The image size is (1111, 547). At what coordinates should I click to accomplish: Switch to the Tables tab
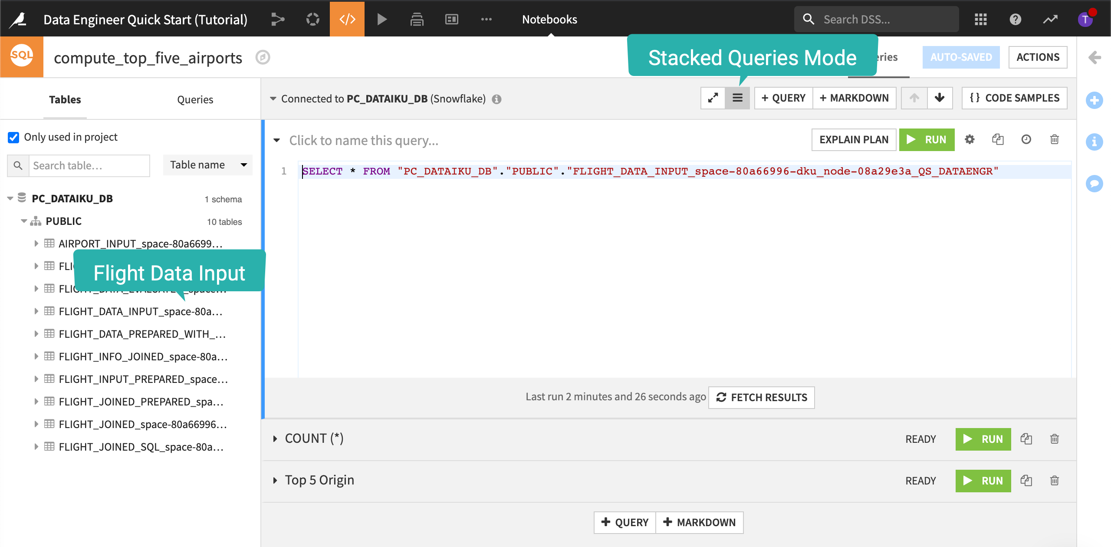tap(65, 99)
